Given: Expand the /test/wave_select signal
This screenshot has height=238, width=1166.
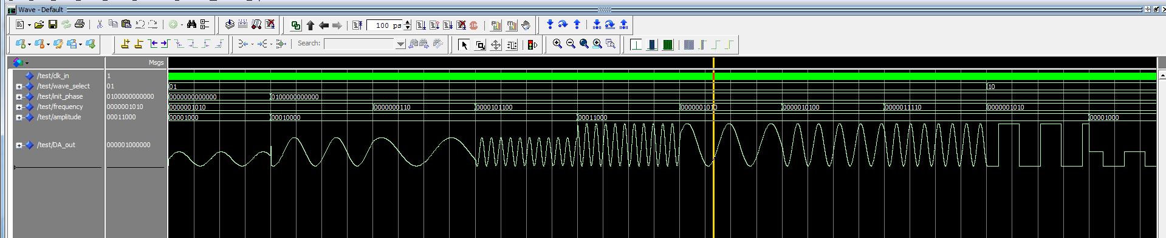Looking at the screenshot, I should pos(19,87).
